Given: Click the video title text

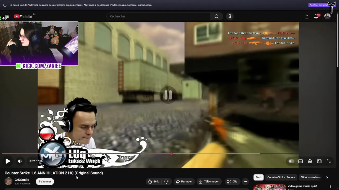Looking at the screenshot, I should [x=54, y=173].
